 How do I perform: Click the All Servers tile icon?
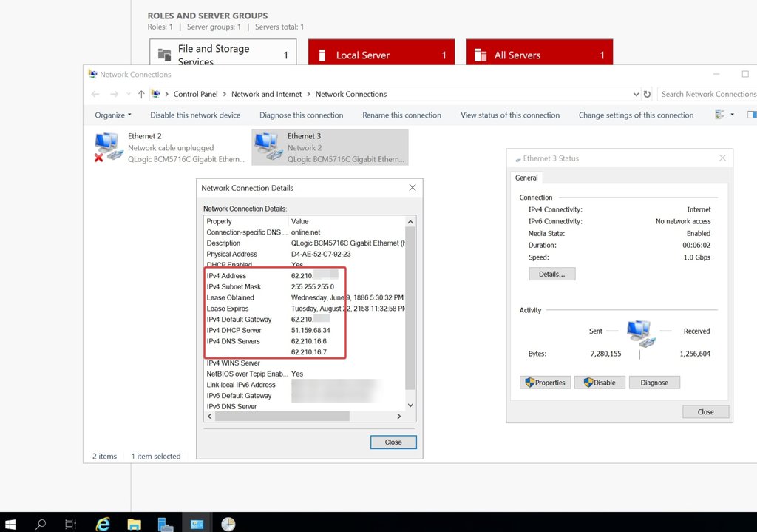click(x=481, y=55)
